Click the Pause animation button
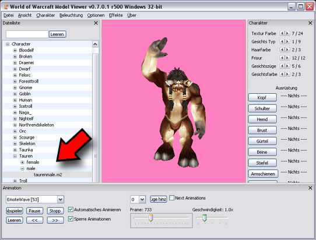Image resolution: width=316 pixels, height=240 pixels. tap(34, 211)
